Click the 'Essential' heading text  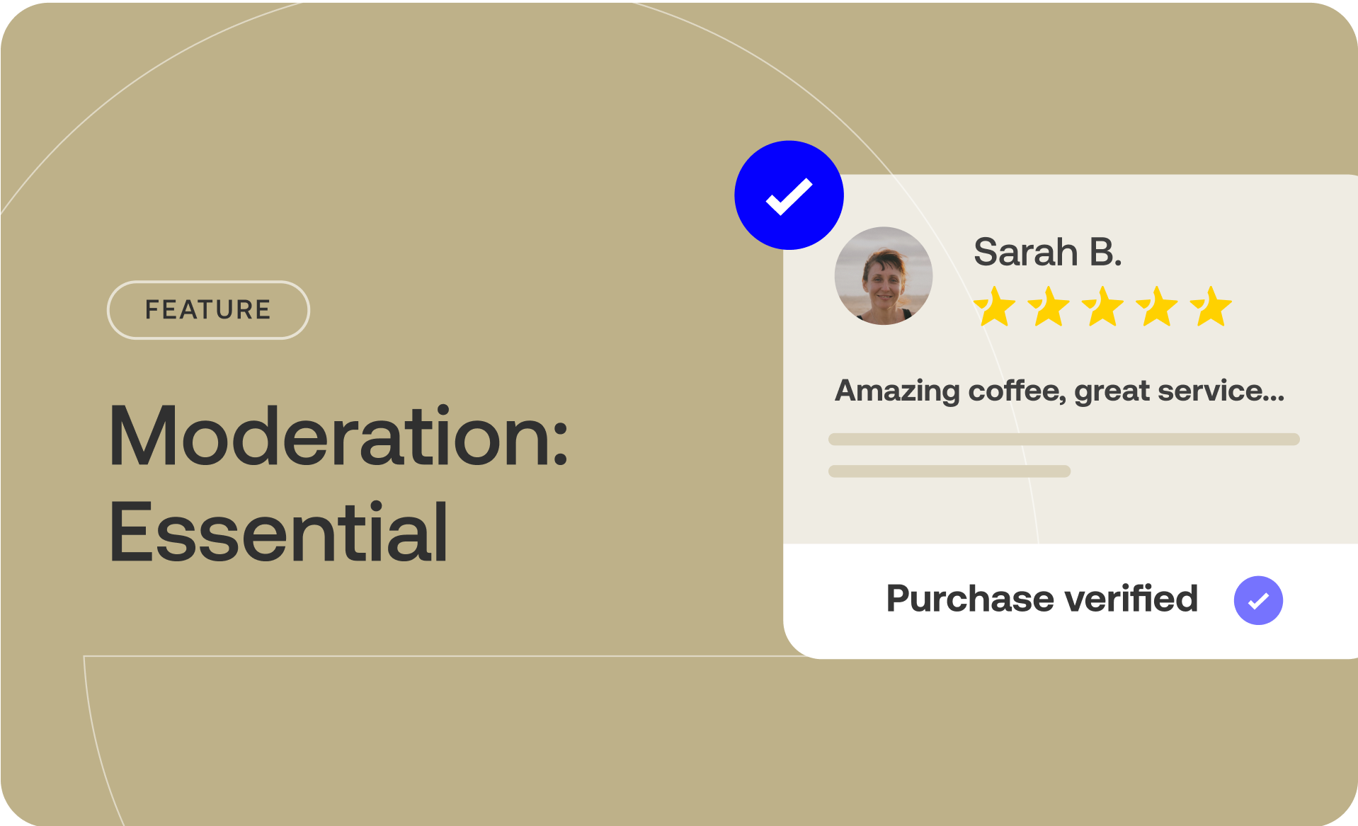pyautogui.click(x=278, y=532)
